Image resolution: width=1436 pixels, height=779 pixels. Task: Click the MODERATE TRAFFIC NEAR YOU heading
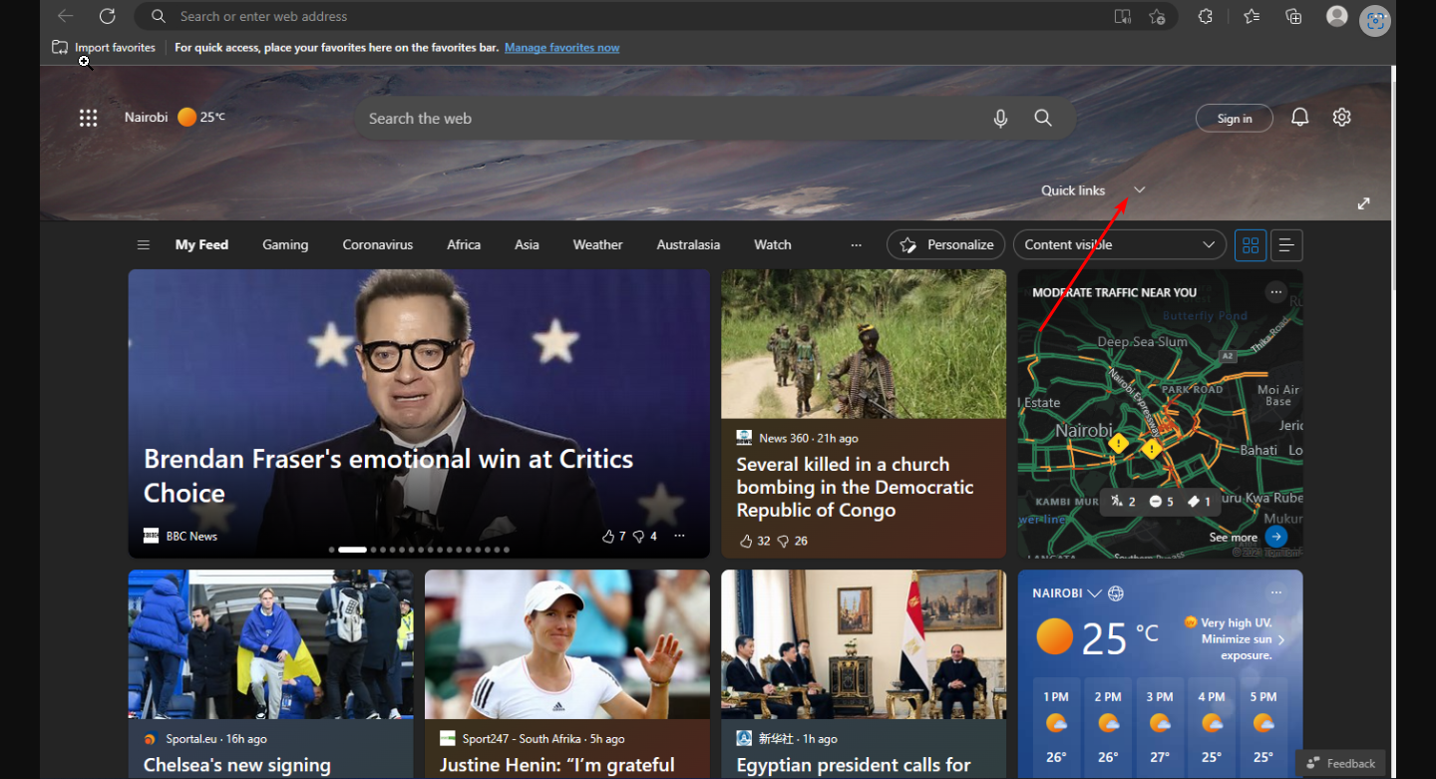[1114, 292]
